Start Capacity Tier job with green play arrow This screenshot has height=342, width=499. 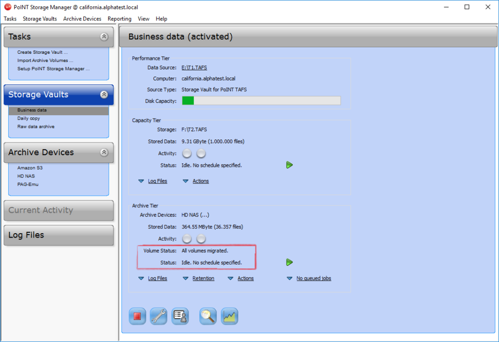pyautogui.click(x=289, y=165)
